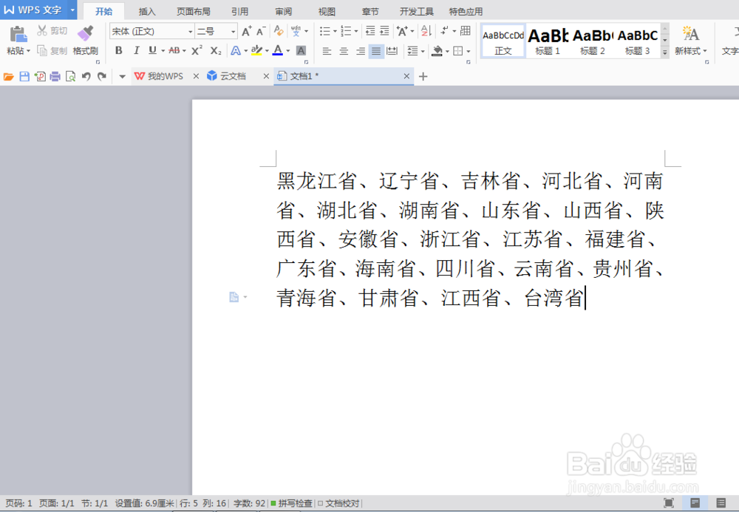Click the distributed alignment icon
Image resolution: width=739 pixels, height=512 pixels.
[392, 51]
